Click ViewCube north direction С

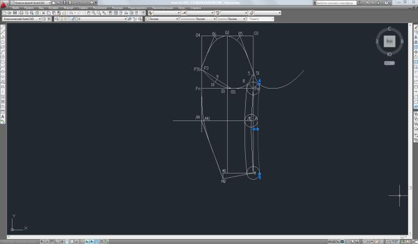click(389, 29)
